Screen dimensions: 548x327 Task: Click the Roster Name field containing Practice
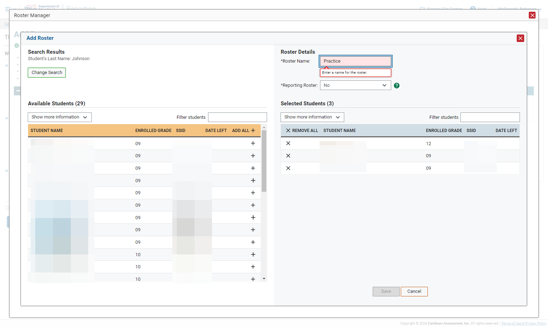pyautogui.click(x=355, y=61)
